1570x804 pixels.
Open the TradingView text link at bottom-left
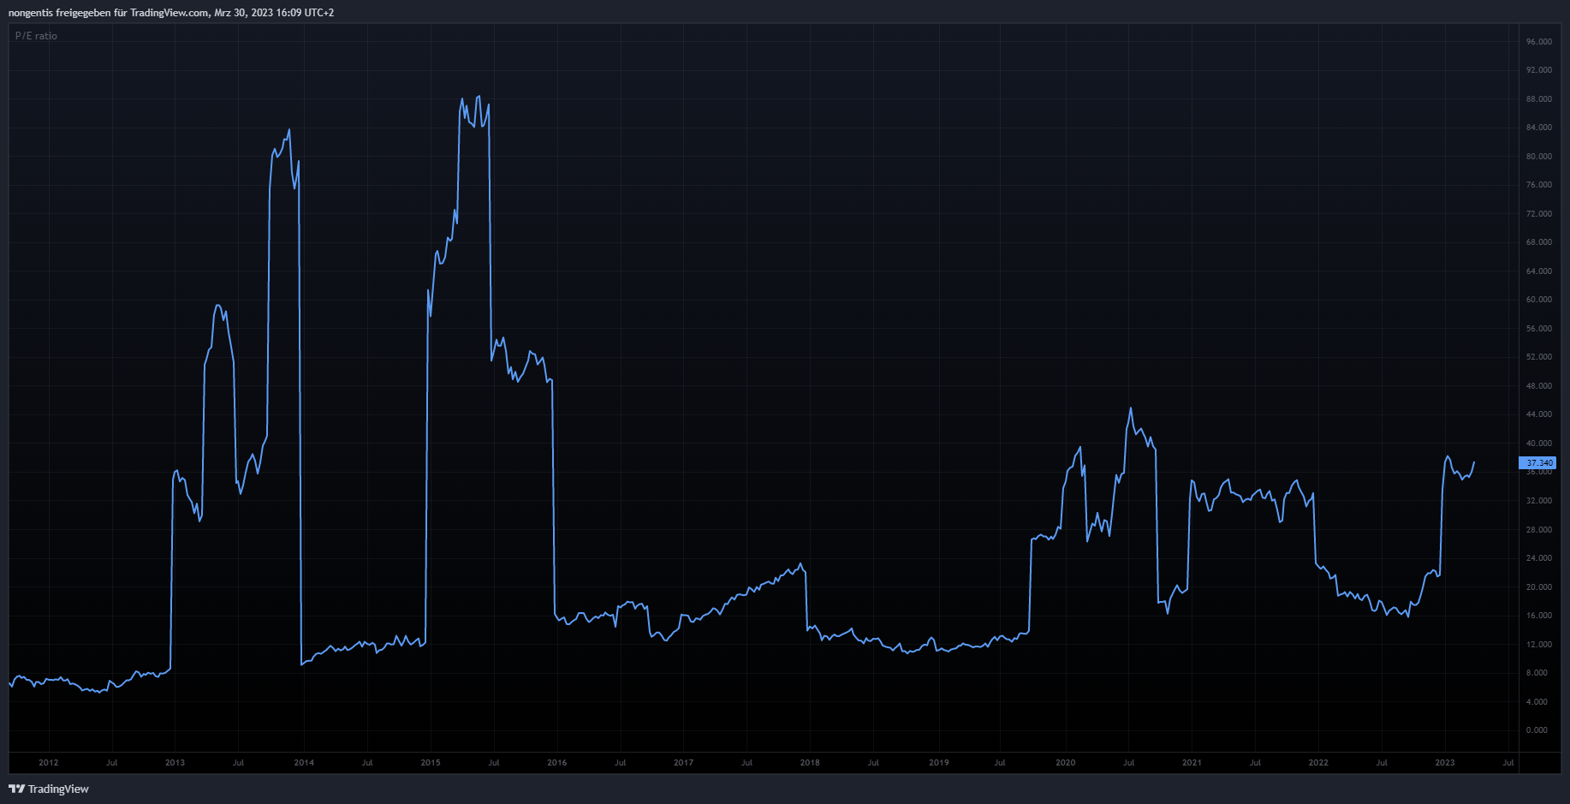click(x=58, y=789)
